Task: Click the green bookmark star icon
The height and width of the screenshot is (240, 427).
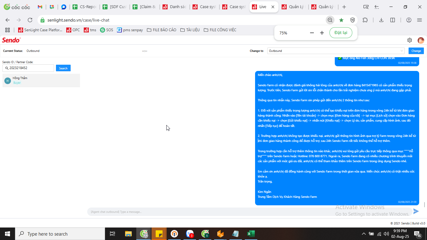Action: tap(341, 20)
